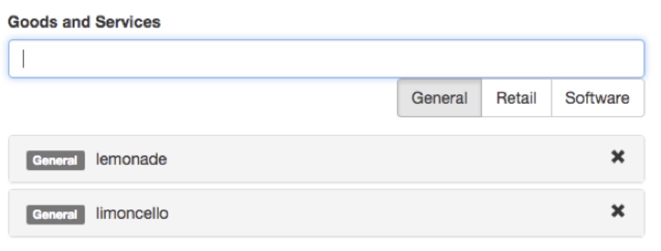The image size is (661, 251).
Task: Activate the Software segment of the button group
Action: tap(597, 98)
